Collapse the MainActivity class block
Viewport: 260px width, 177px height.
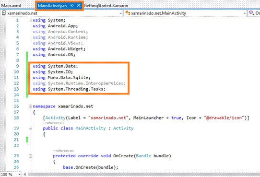[x=30, y=128]
